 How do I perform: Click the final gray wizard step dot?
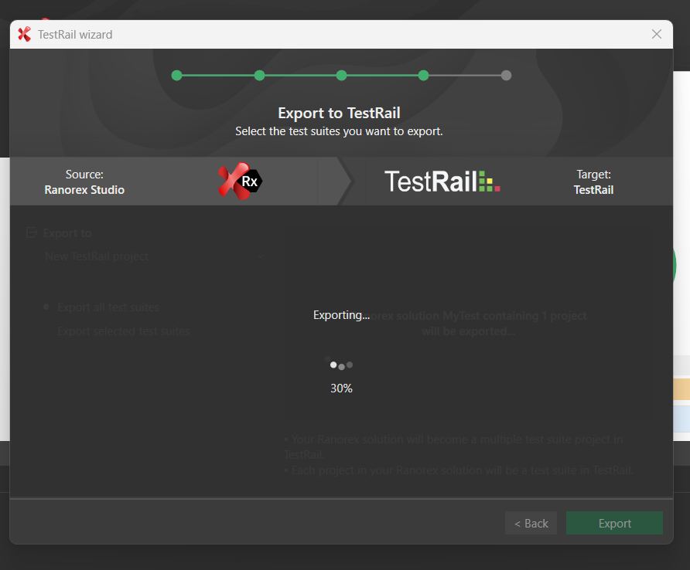click(506, 76)
